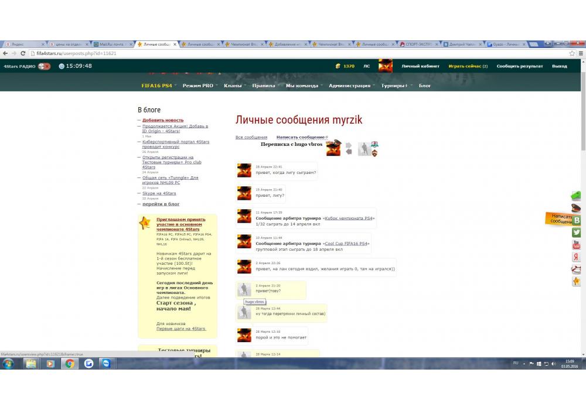Viewport: 586px width, 410px height.
Task: Click the Все сообщения link
Action: (251, 137)
